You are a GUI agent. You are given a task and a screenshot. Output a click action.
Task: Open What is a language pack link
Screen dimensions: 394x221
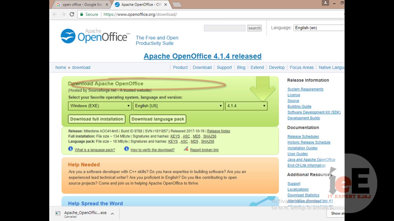(95, 150)
